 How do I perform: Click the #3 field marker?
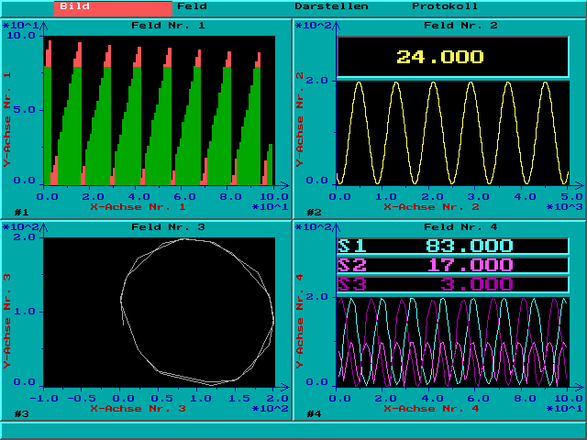pyautogui.click(x=21, y=414)
